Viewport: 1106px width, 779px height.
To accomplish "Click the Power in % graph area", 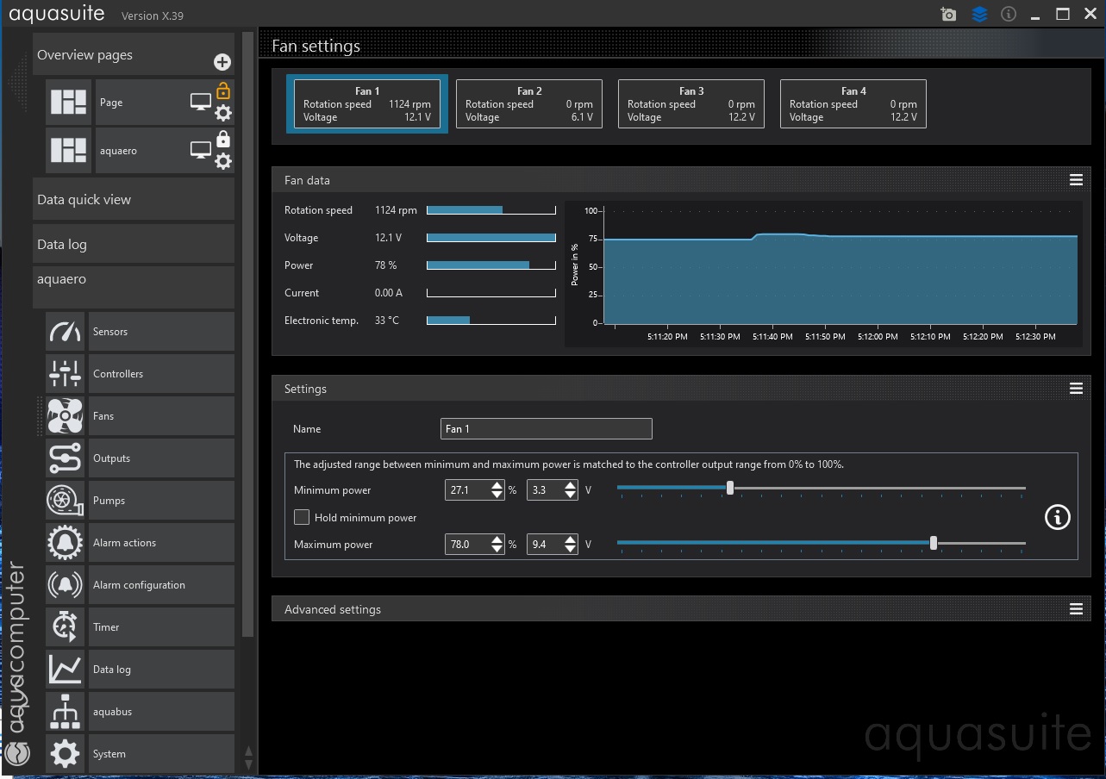I will coord(840,267).
